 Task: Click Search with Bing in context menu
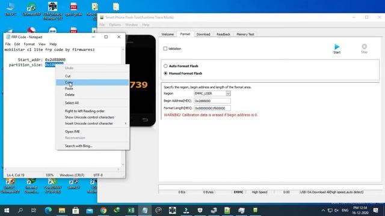point(92,146)
